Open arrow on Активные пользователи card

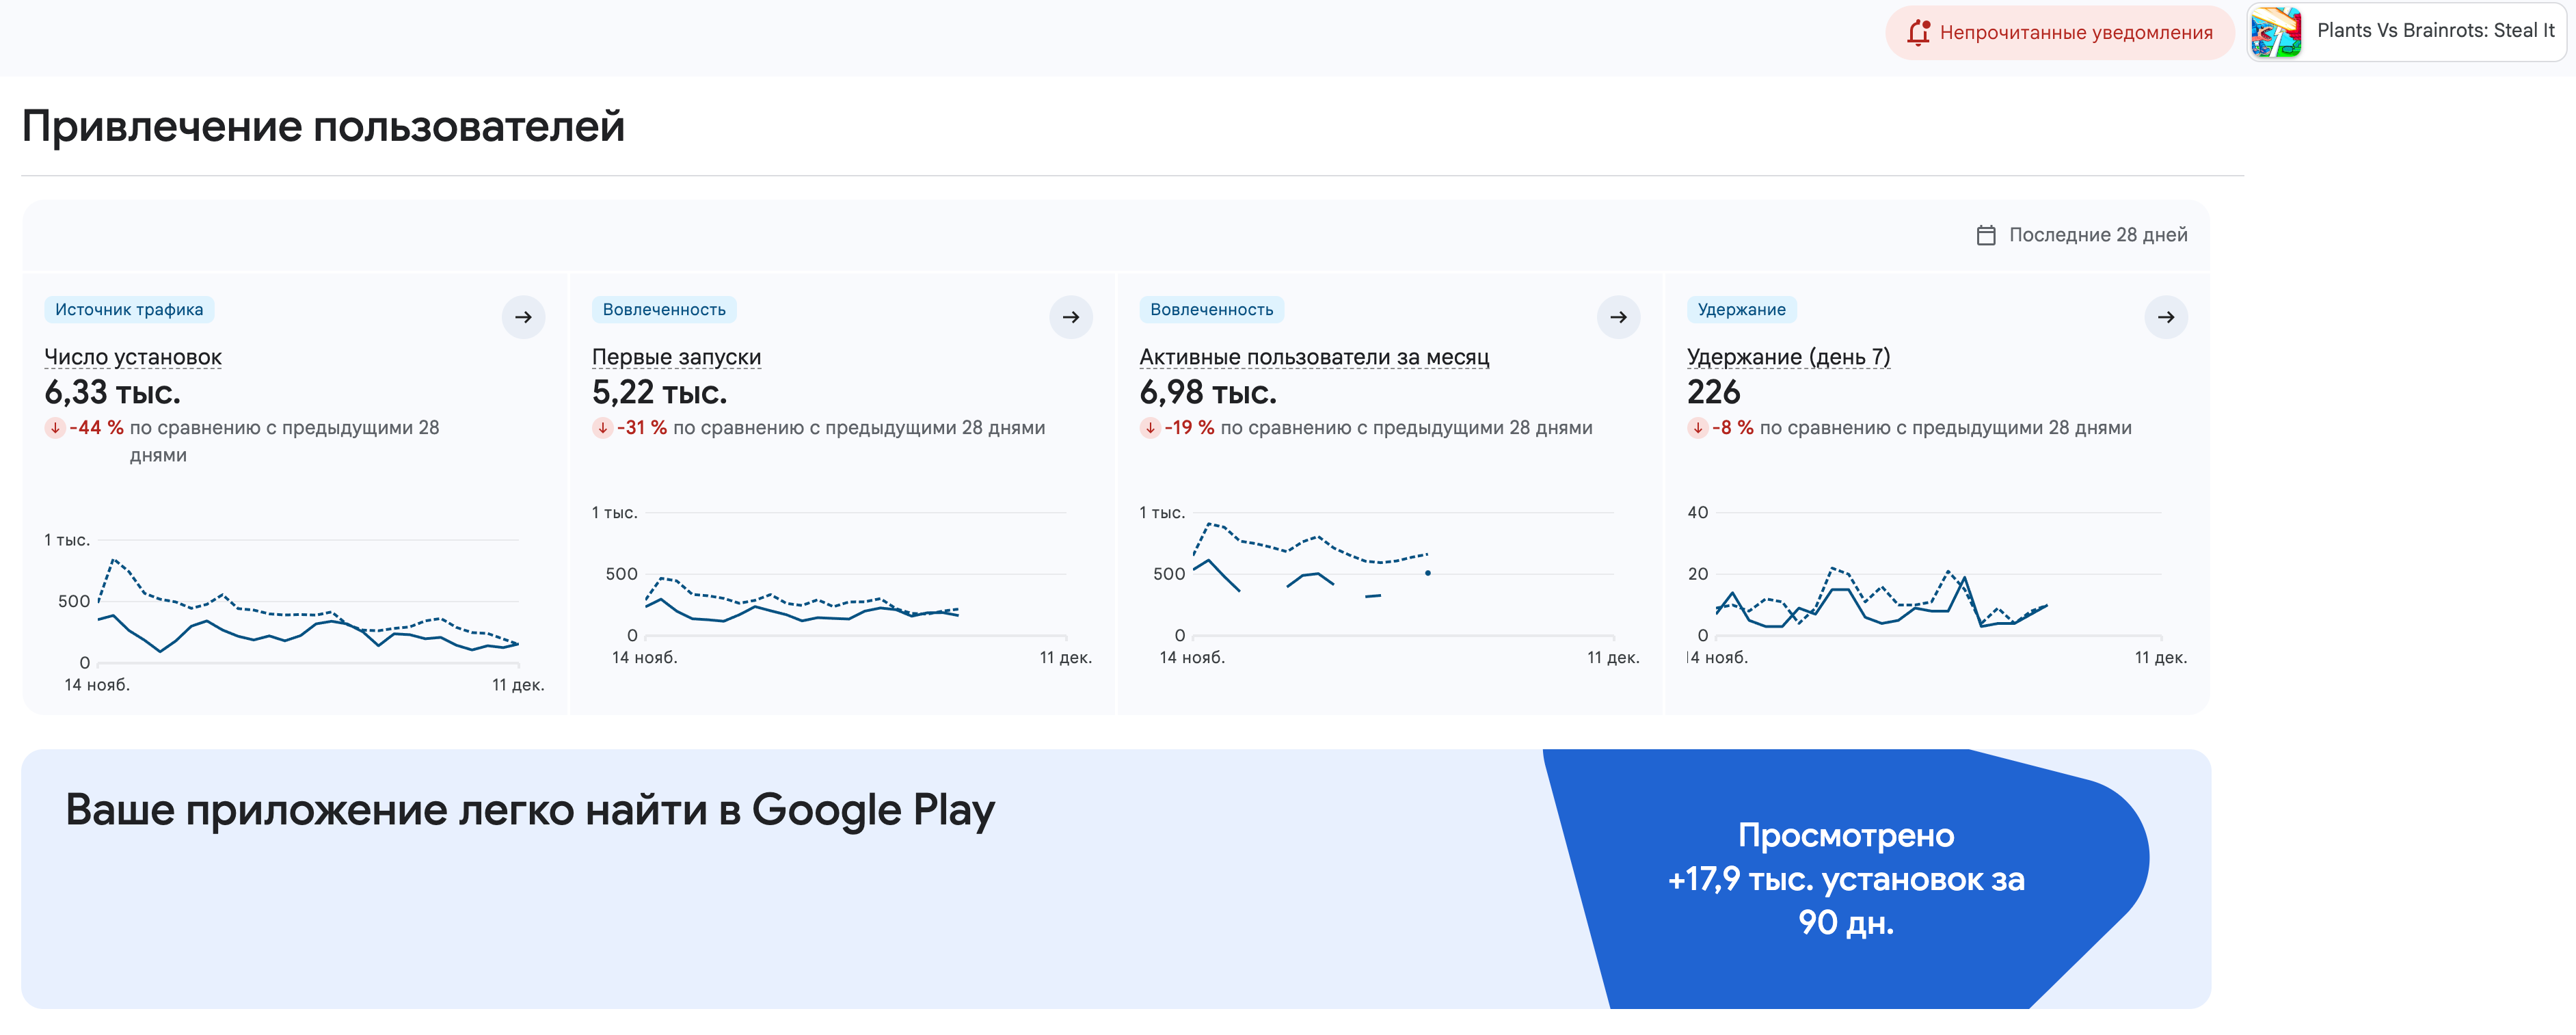(1617, 317)
